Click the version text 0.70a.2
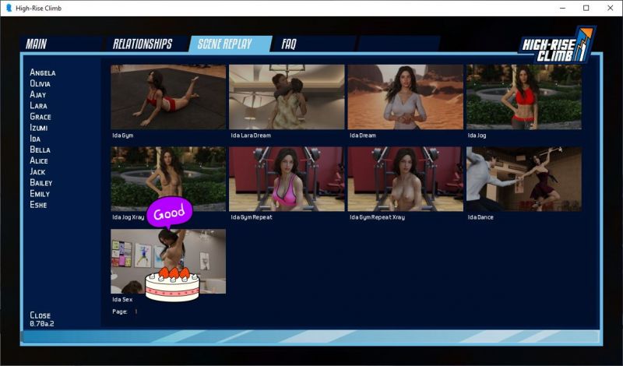Image resolution: width=623 pixels, height=366 pixels. pos(42,324)
